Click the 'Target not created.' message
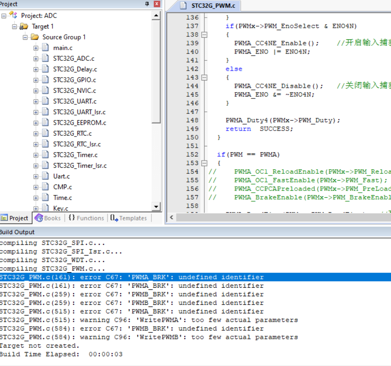This screenshot has height=366, width=391. point(39,345)
